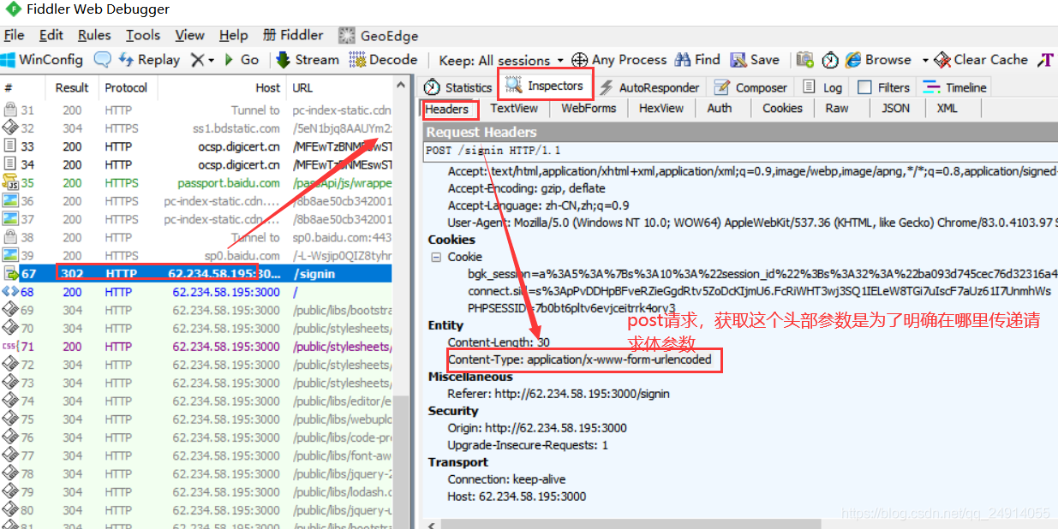Sort sessions by Result column
This screenshot has height=529, width=1058.
point(72,87)
